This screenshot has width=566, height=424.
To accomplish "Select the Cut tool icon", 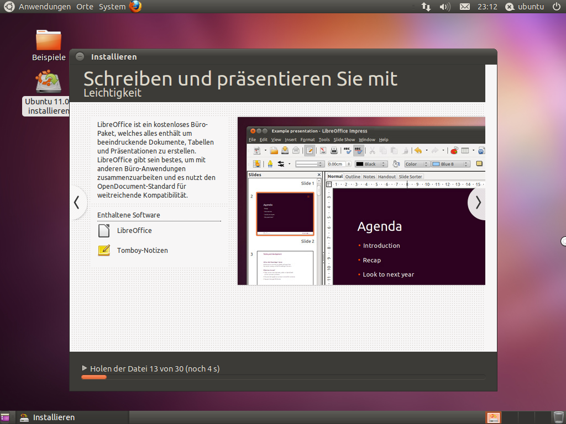I will [371, 151].
